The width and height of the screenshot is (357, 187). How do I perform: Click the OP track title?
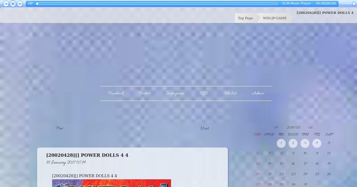point(30,4)
